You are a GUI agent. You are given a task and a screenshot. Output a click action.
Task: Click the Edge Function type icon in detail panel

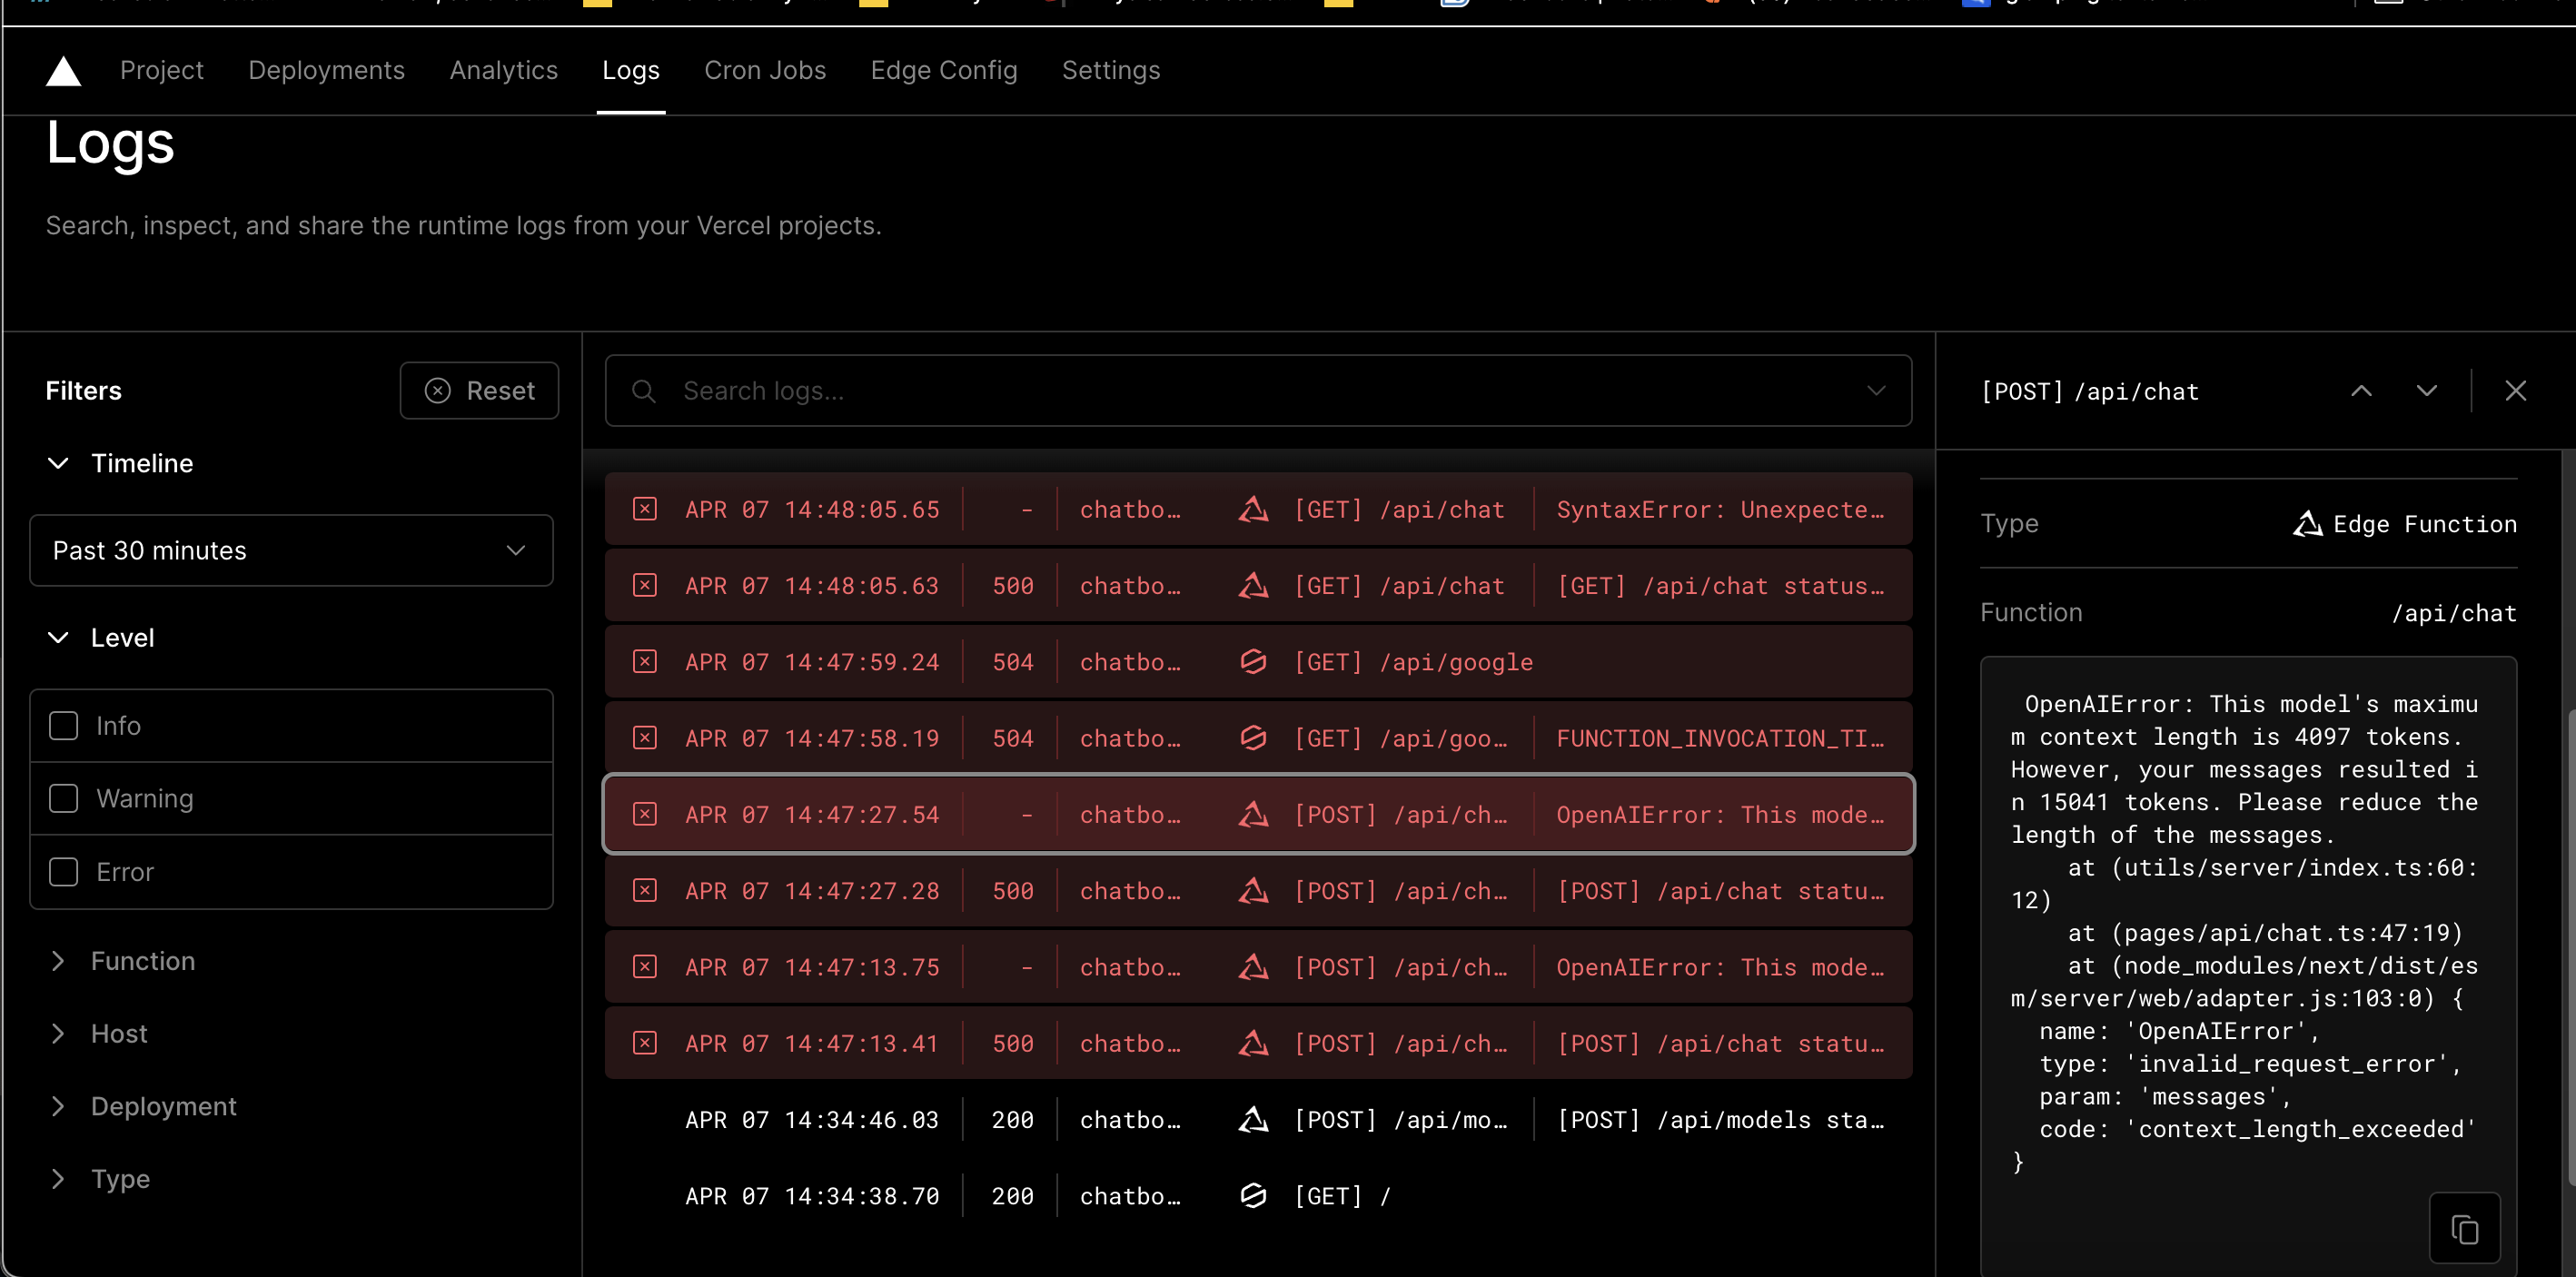(x=2306, y=523)
